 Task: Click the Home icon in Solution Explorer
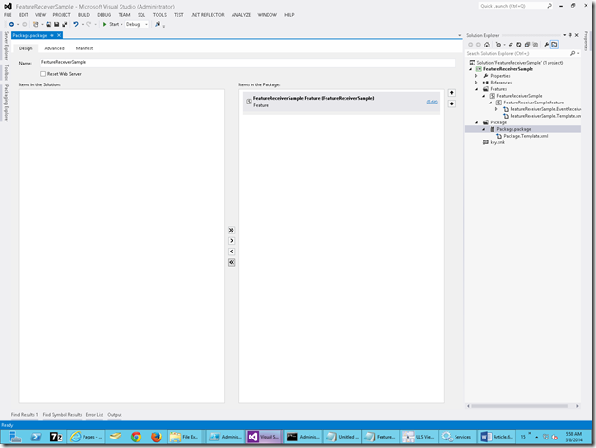coord(487,45)
